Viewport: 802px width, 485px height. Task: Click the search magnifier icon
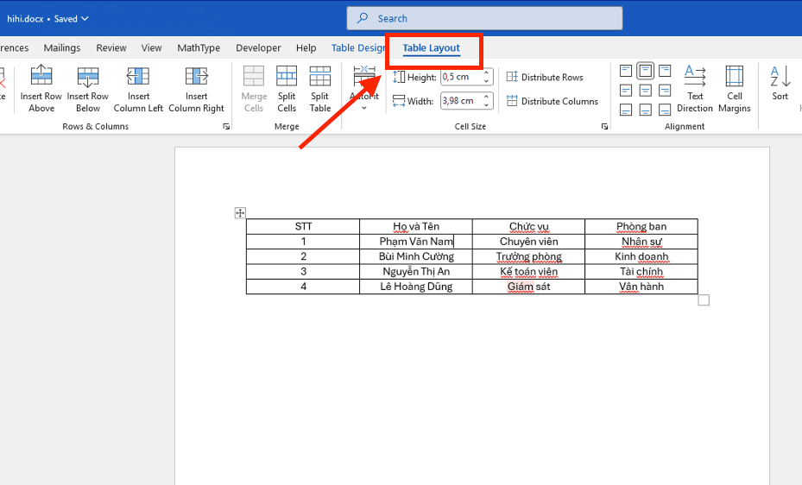tap(363, 18)
